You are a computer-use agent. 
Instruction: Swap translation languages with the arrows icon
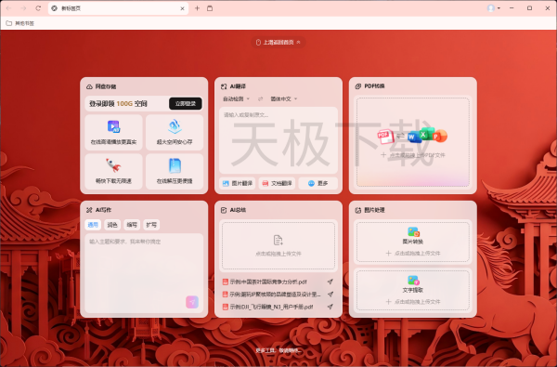[260, 98]
